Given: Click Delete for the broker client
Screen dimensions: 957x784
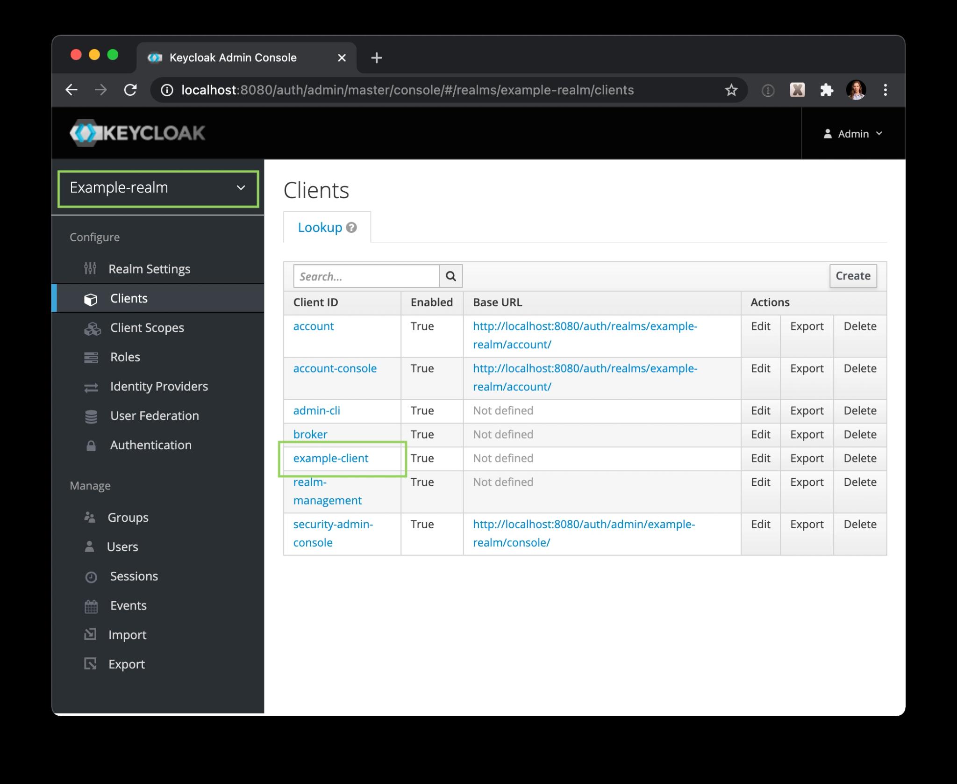Looking at the screenshot, I should click(x=859, y=434).
